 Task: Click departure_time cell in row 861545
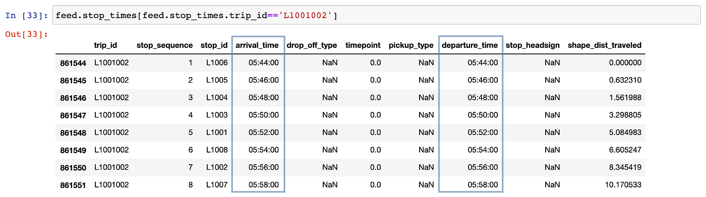483,80
